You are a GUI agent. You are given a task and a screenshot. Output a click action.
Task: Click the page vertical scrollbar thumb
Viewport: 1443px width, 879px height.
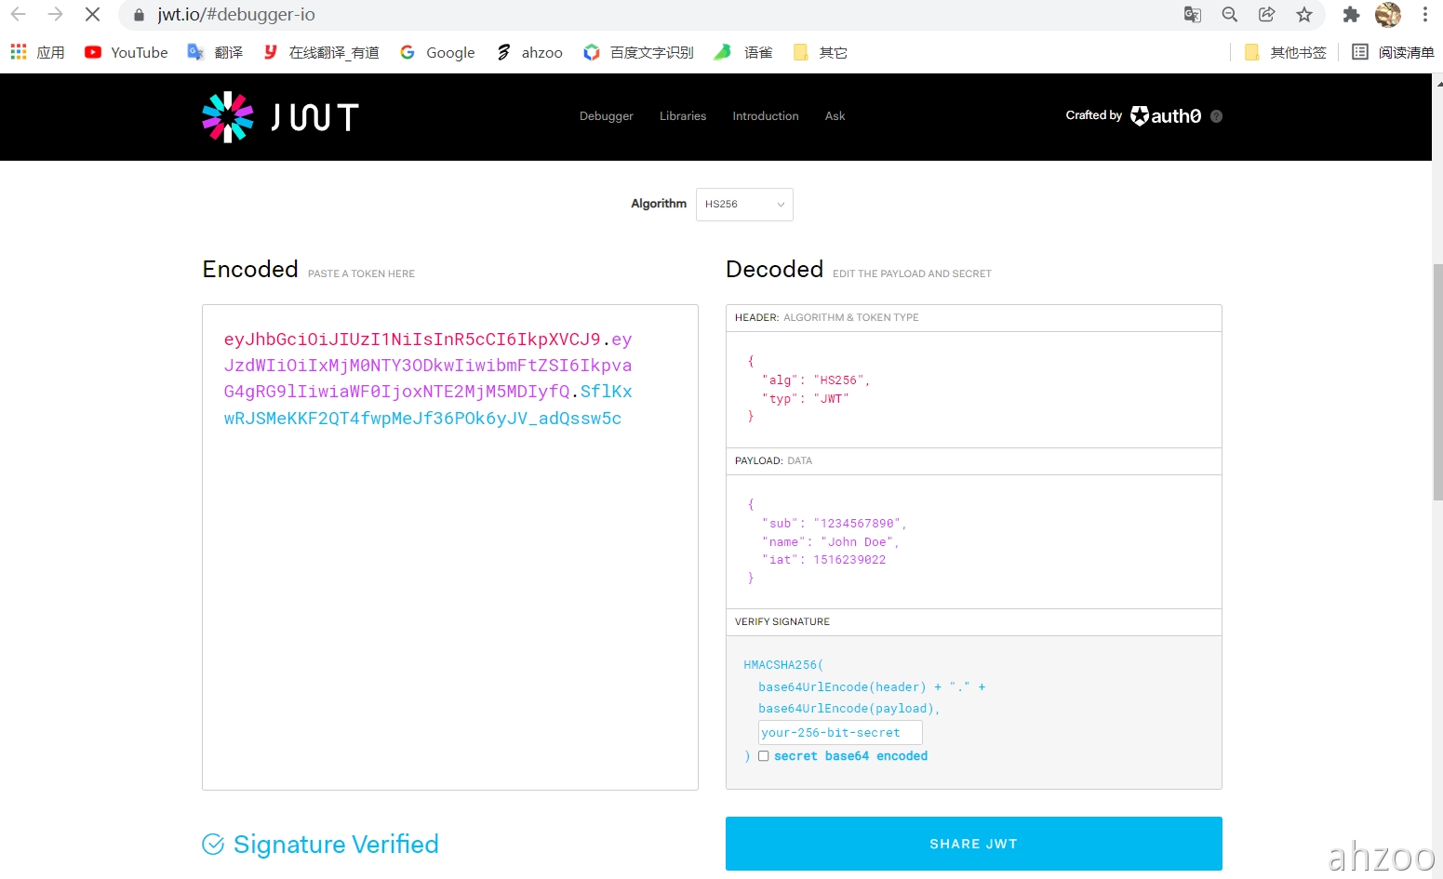[1437, 381]
